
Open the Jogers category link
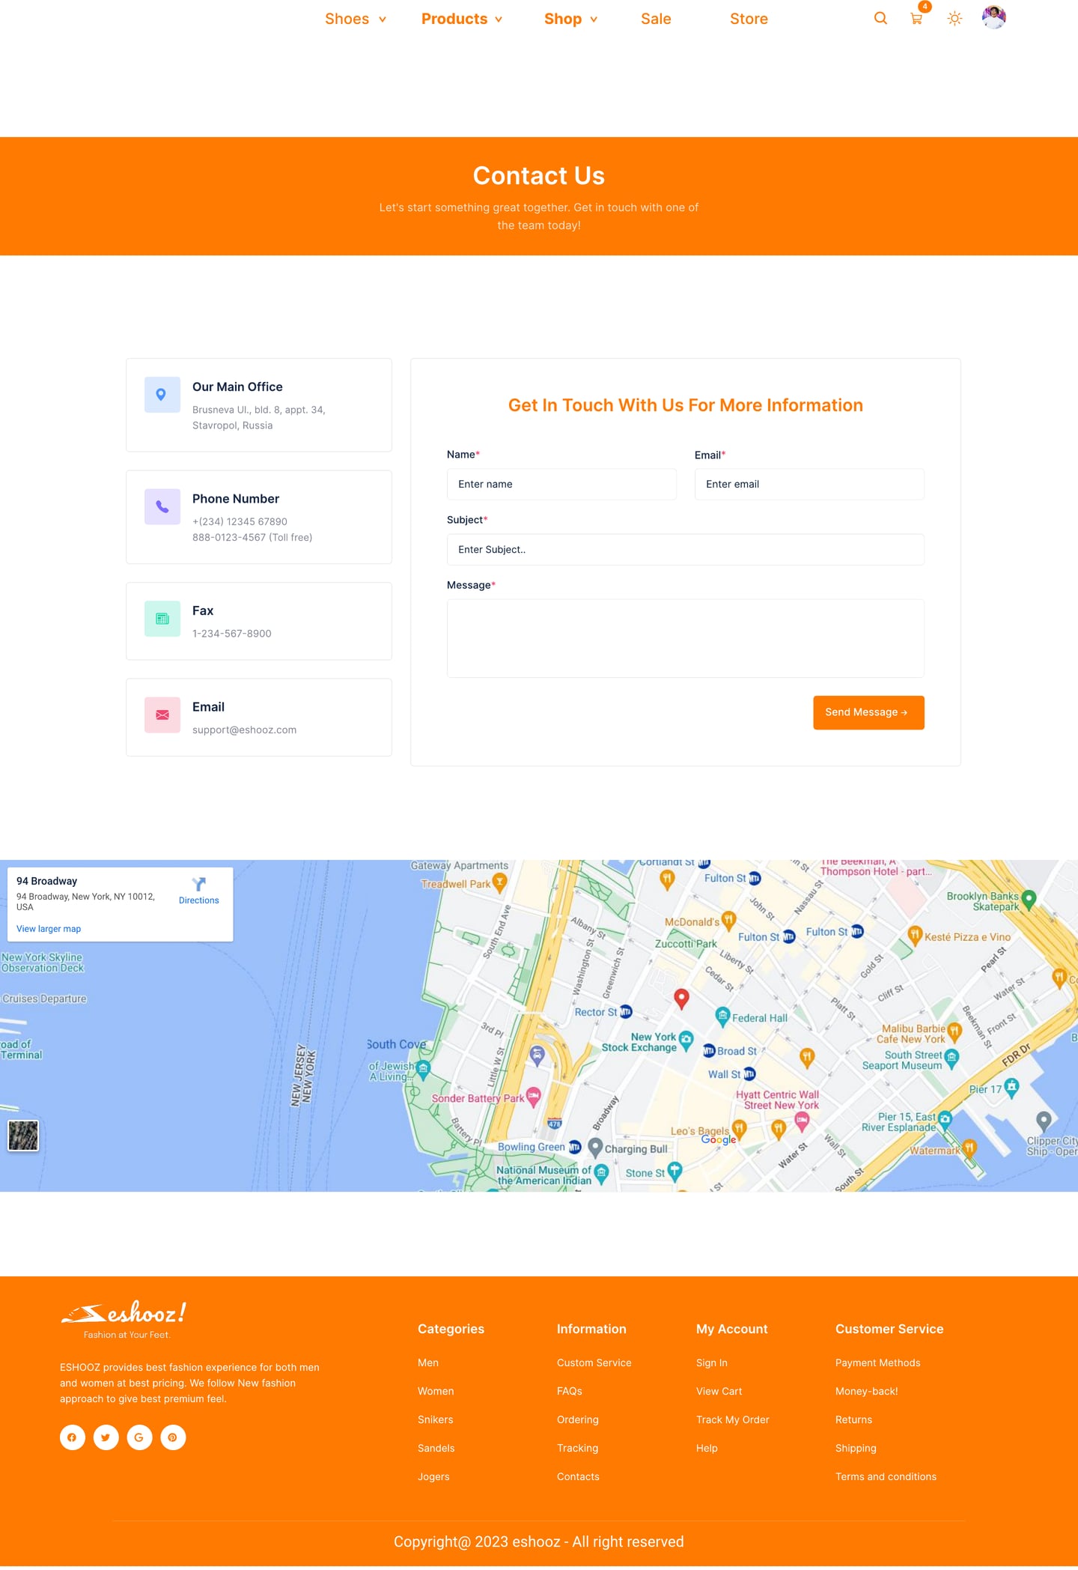point(433,1476)
